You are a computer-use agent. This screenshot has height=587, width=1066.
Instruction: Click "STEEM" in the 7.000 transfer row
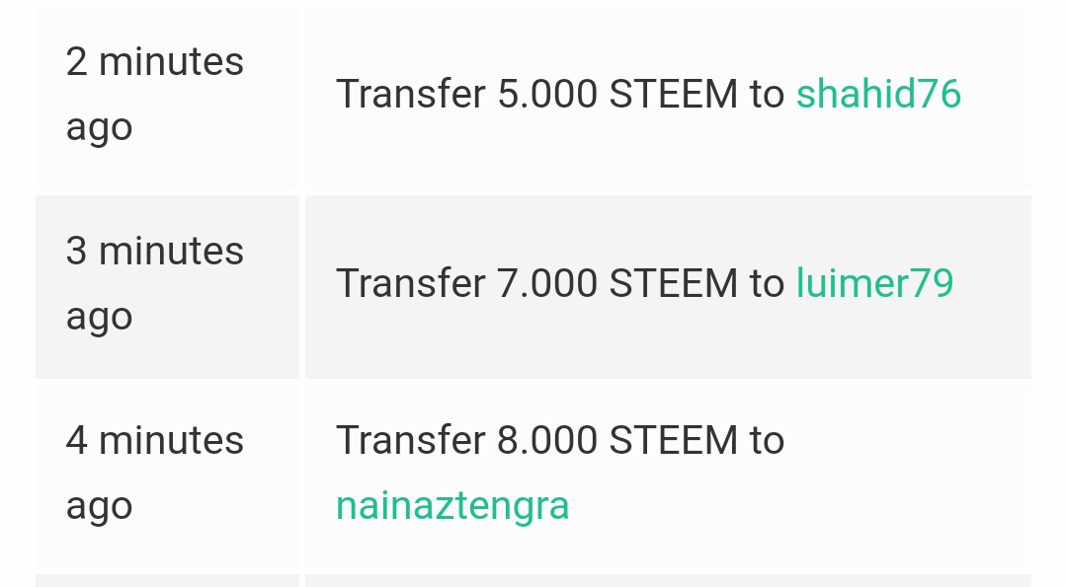coord(673,284)
